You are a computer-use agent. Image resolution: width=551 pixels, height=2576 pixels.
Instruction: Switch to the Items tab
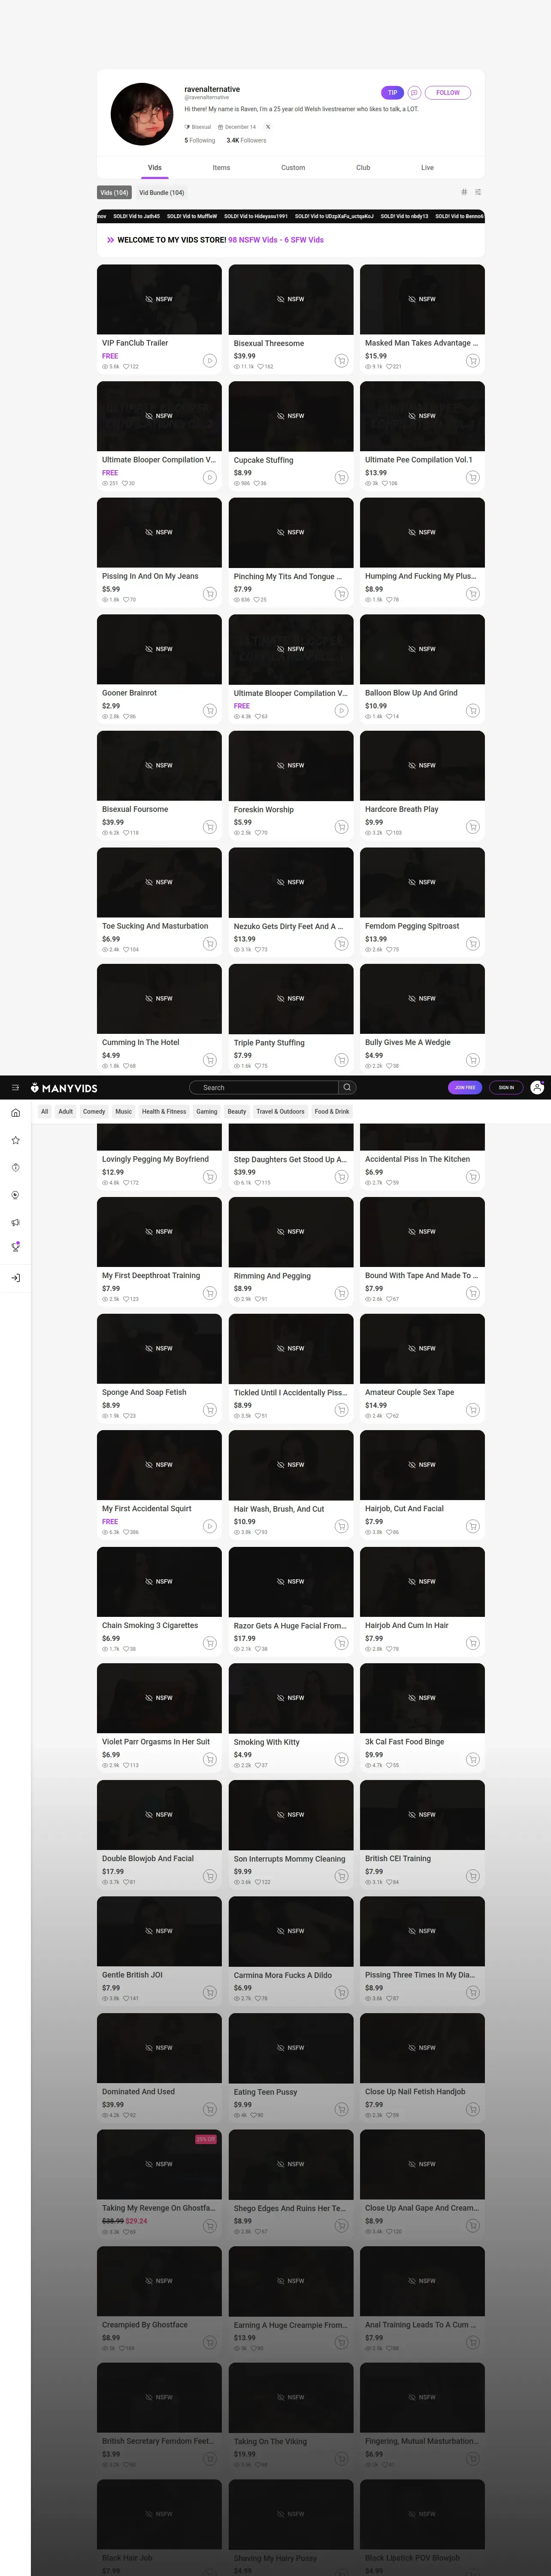tap(221, 167)
